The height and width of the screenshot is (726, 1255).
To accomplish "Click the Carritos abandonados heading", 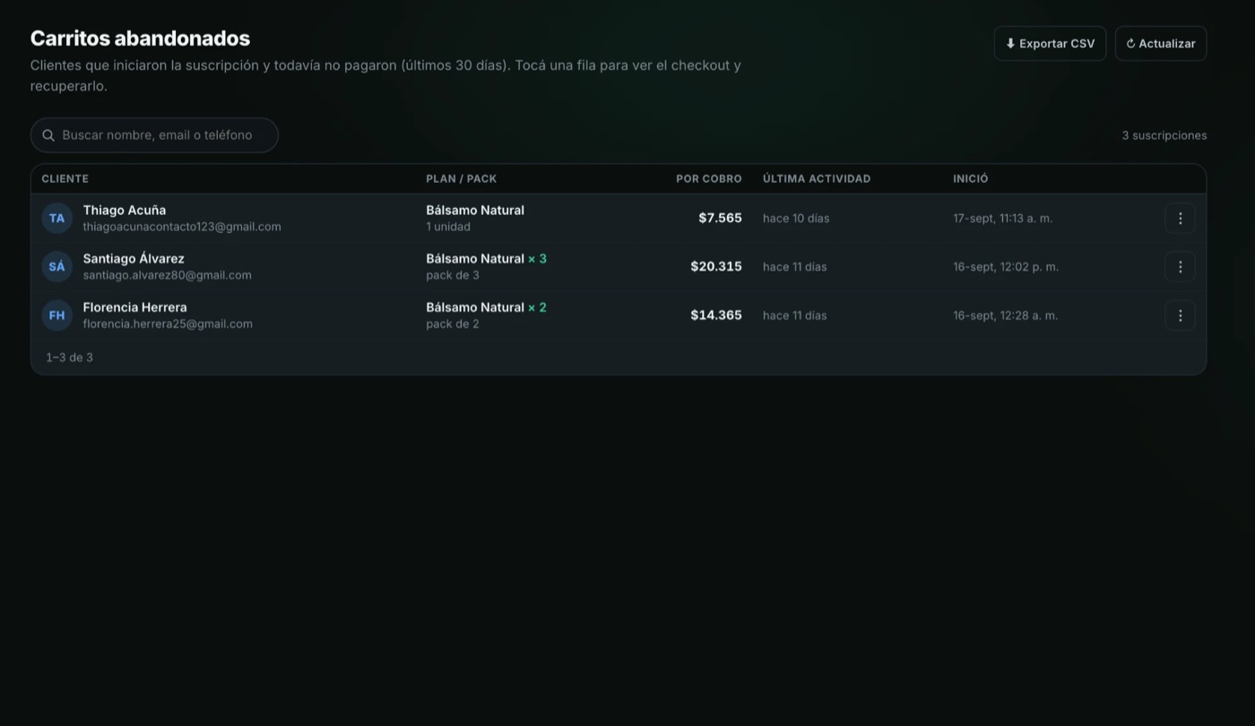I will coord(140,39).
